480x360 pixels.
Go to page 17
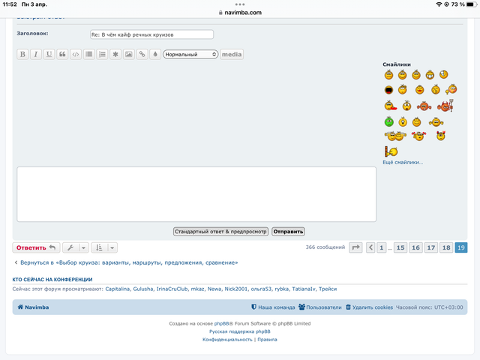point(431,247)
